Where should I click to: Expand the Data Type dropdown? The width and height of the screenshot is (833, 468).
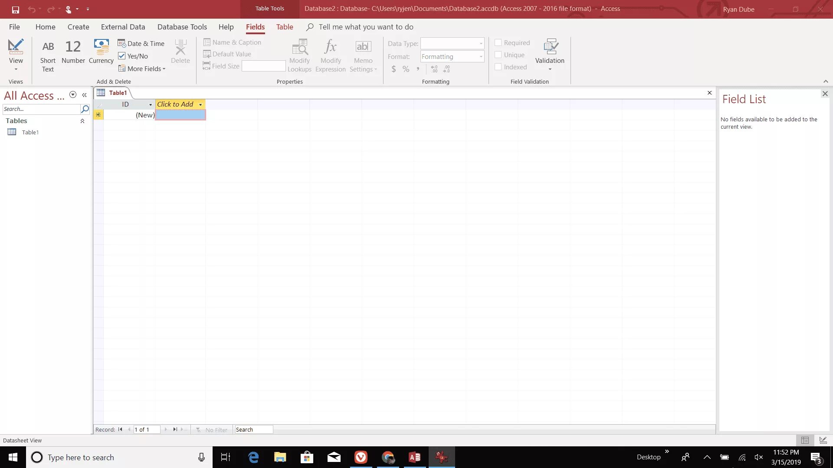click(481, 43)
